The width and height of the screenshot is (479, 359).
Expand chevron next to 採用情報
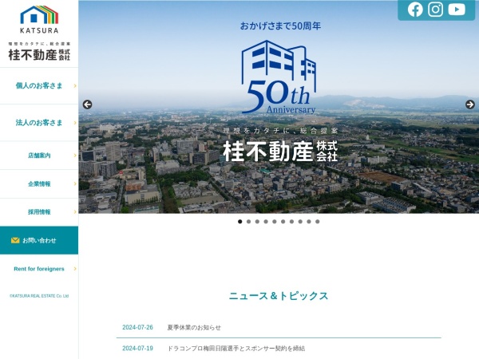click(x=75, y=212)
